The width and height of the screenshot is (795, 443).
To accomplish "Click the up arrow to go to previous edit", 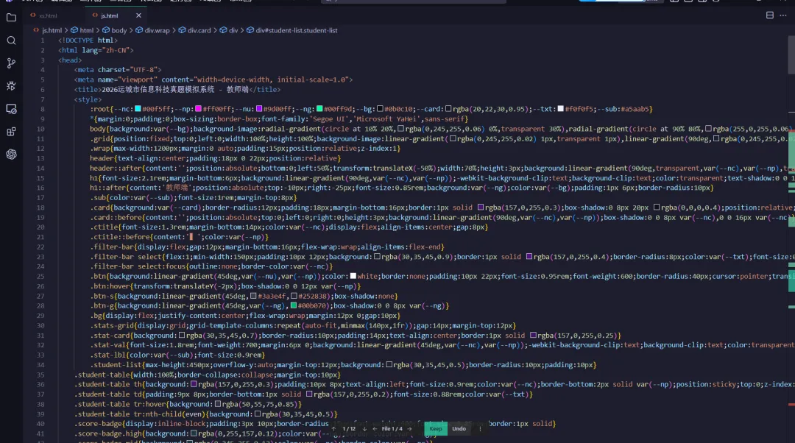I will (x=334, y=429).
